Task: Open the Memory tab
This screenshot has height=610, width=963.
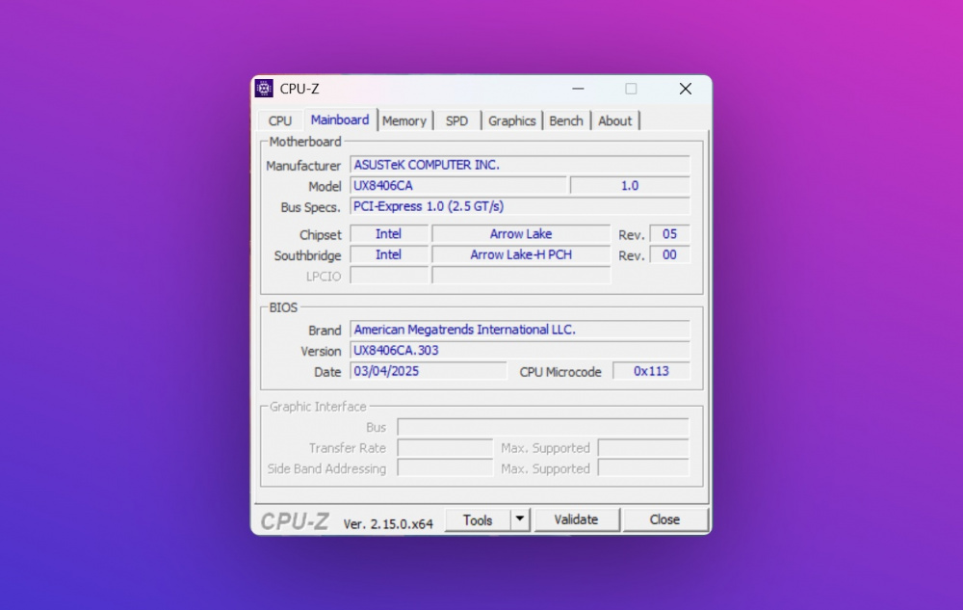Action: coord(403,120)
